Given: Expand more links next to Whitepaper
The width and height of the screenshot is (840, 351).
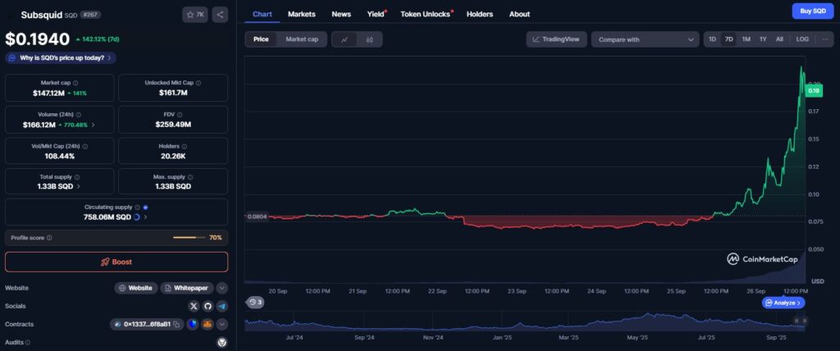Looking at the screenshot, I should point(221,288).
